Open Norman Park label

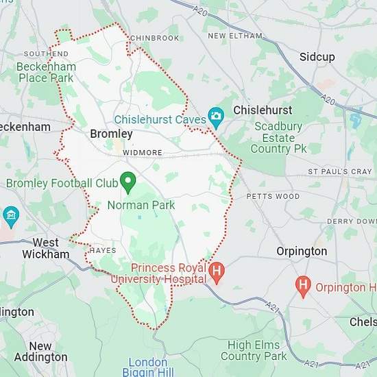pos(141,205)
